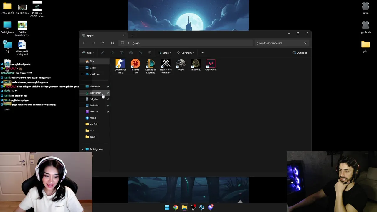The image size is (377, 212).
Task: Click the address bar location chevron
Action: [x=128, y=43]
